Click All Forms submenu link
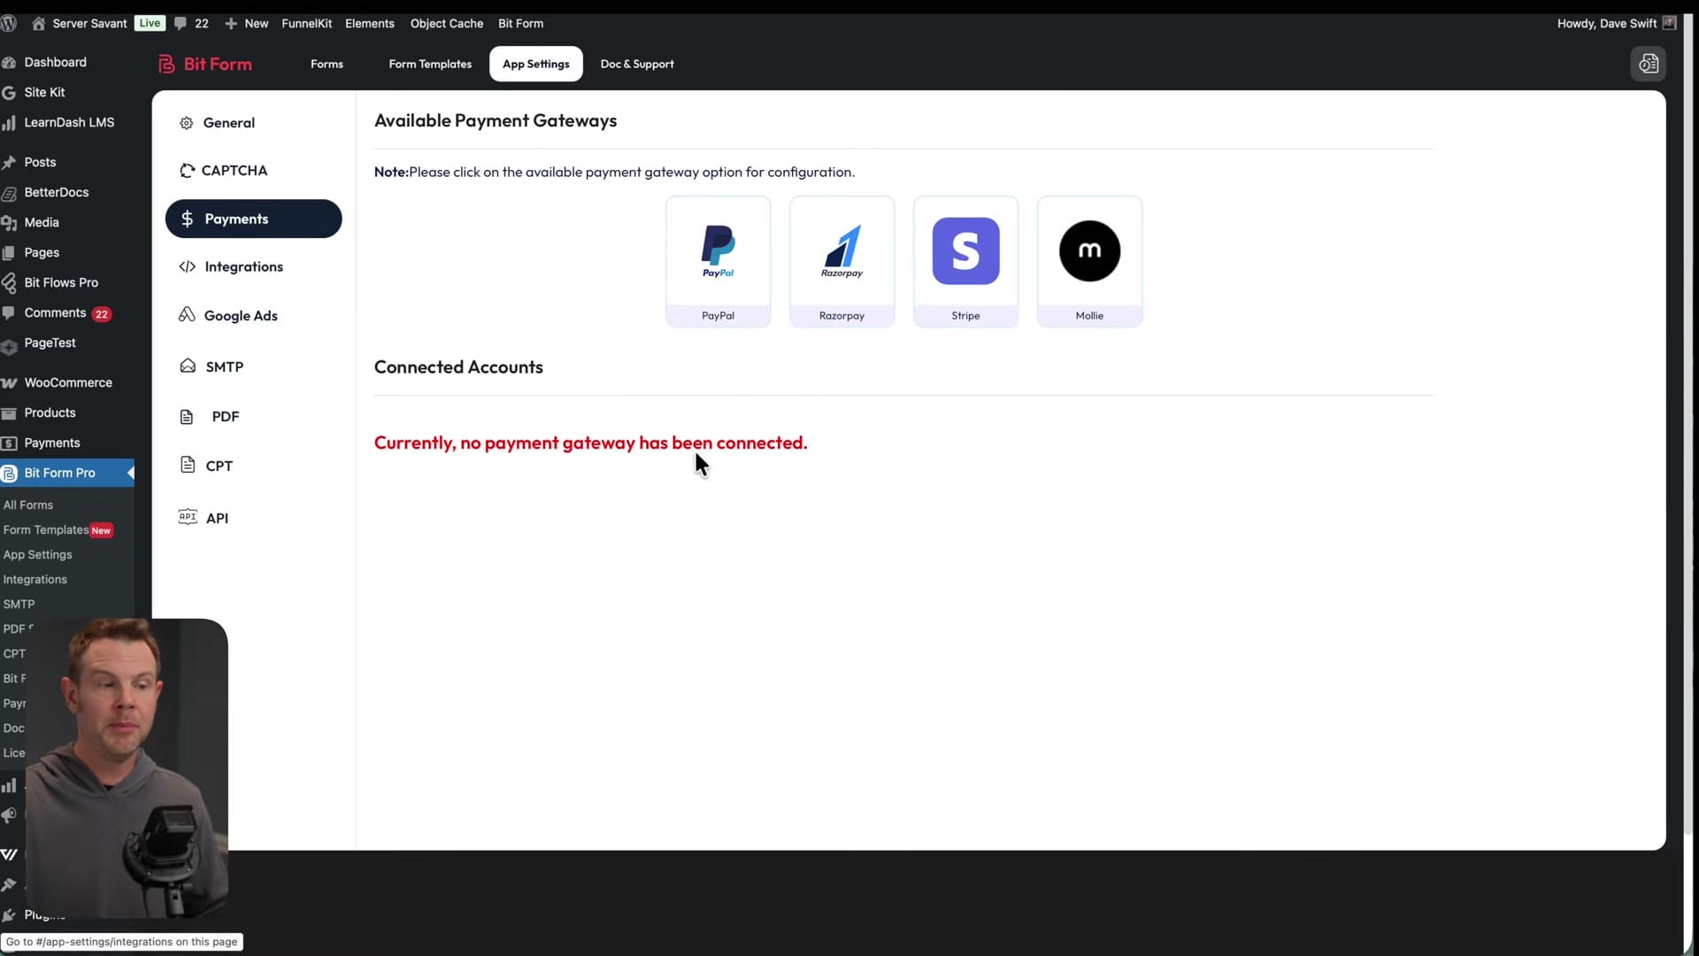The image size is (1699, 956). coord(28,505)
